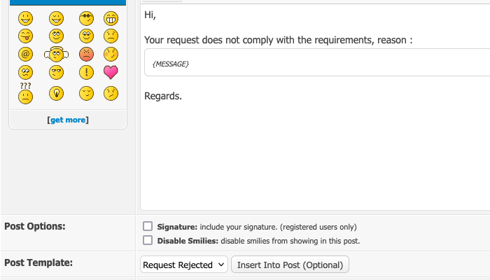Tick the Disable Smilies checkbox
The width and height of the screenshot is (490, 280).
click(148, 240)
